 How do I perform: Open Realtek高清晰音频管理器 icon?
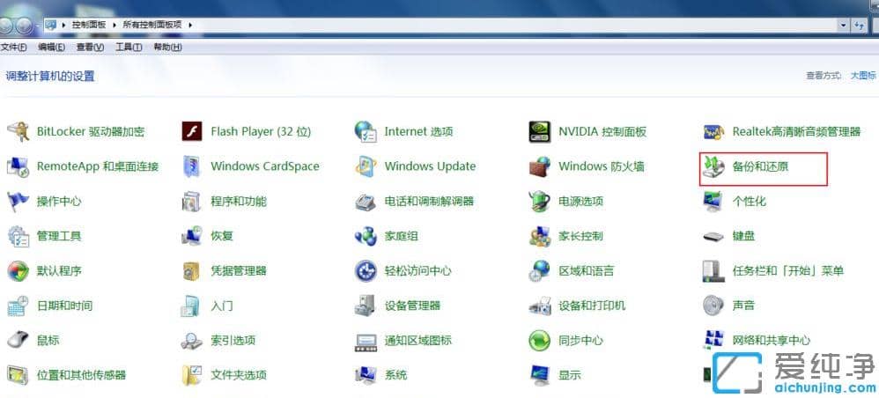713,132
